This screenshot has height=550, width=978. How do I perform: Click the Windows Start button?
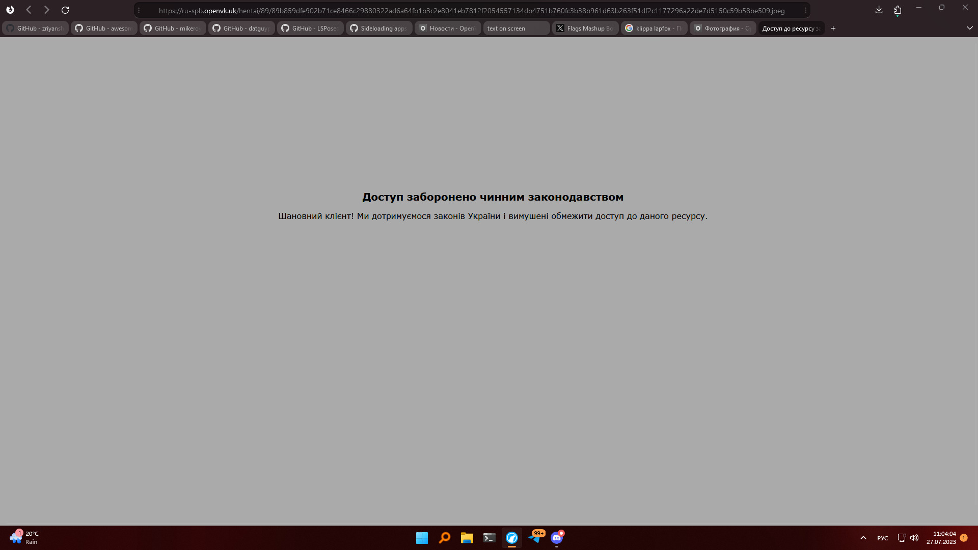pos(422,538)
